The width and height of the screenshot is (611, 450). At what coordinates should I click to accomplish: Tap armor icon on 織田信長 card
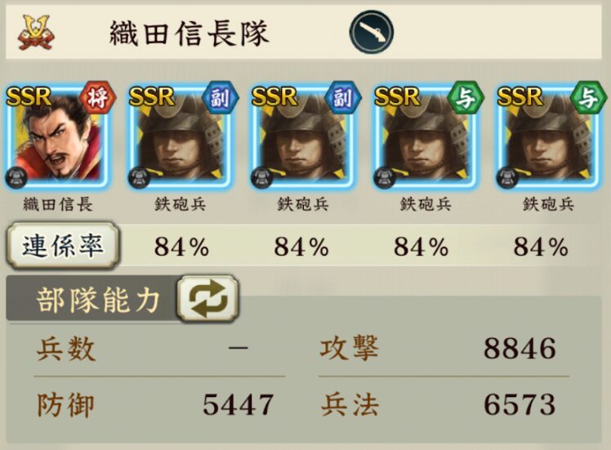(16, 177)
